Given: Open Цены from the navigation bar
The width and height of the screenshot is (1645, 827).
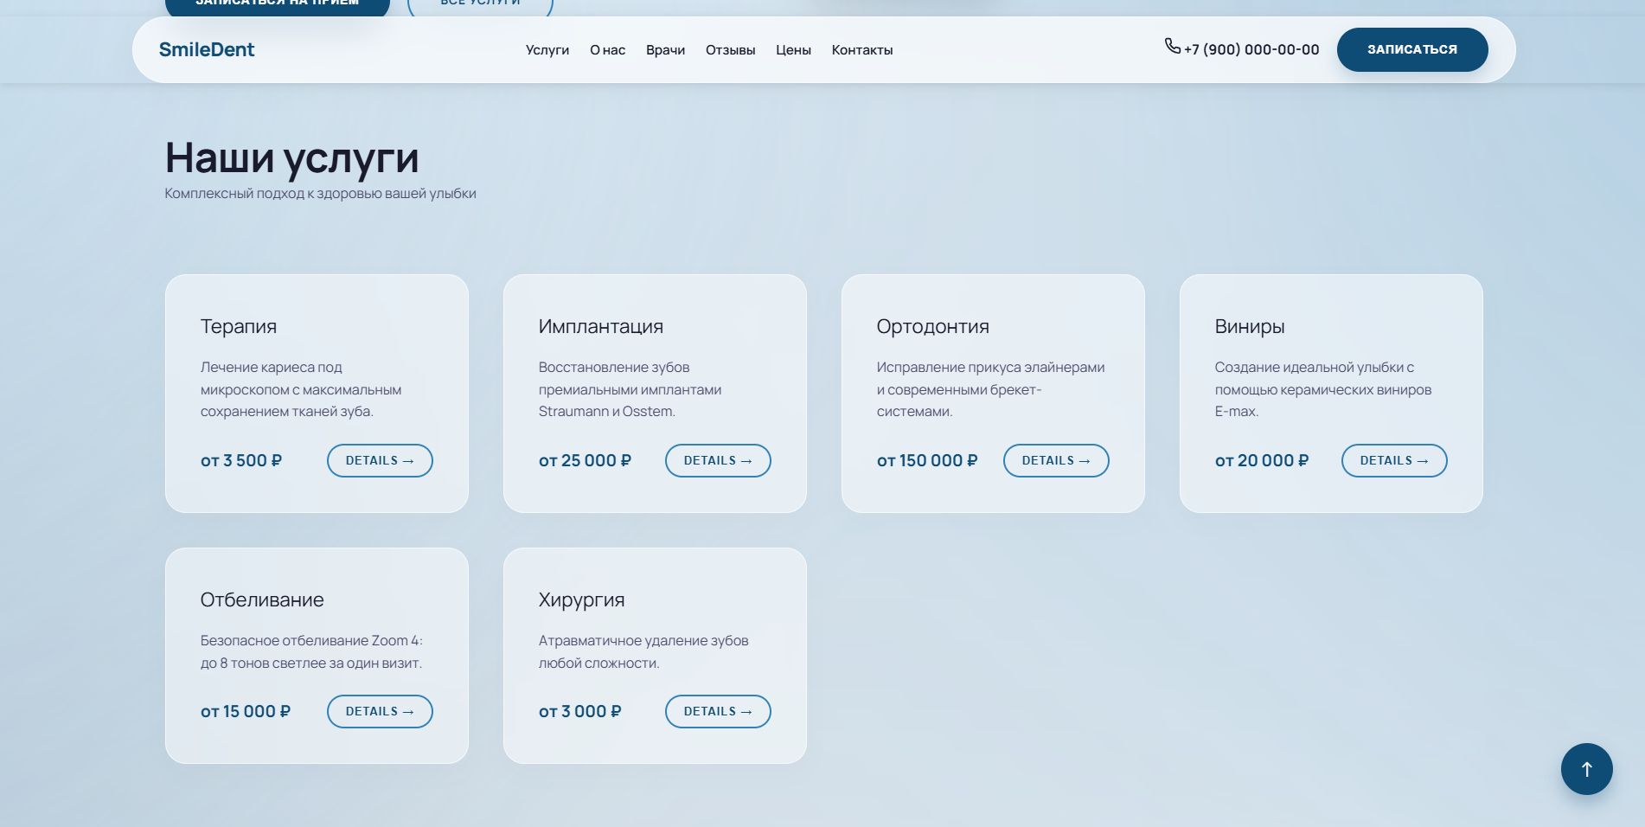Looking at the screenshot, I should [x=793, y=49].
